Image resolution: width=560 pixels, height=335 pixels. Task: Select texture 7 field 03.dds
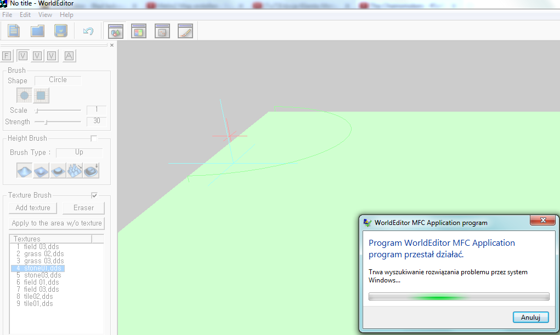coord(38,290)
